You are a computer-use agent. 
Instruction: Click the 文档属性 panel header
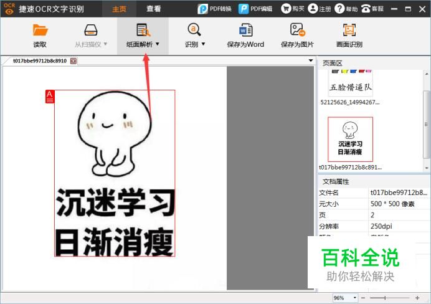click(336, 182)
